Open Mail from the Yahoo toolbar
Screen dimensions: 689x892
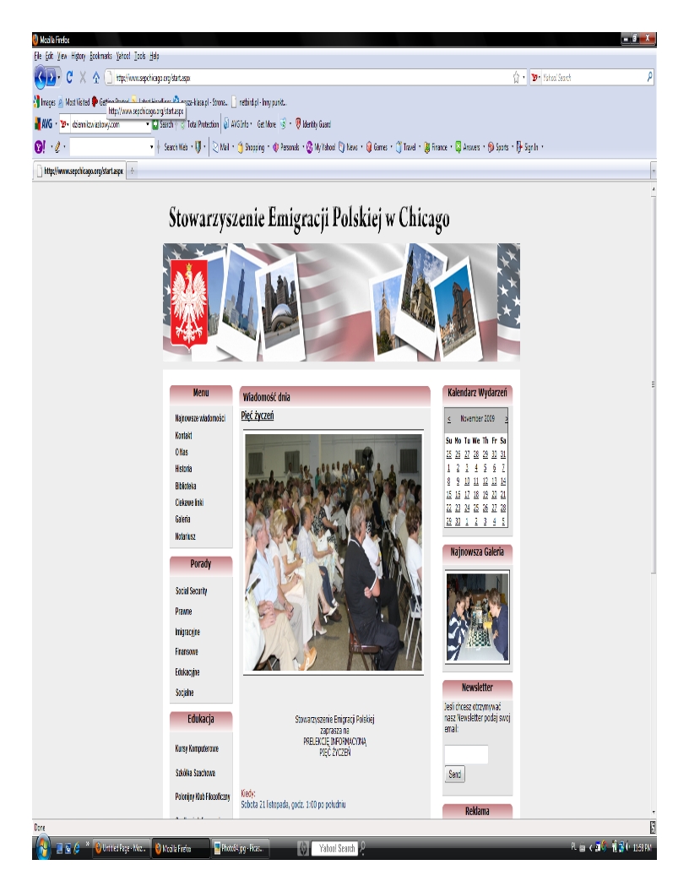click(x=221, y=146)
